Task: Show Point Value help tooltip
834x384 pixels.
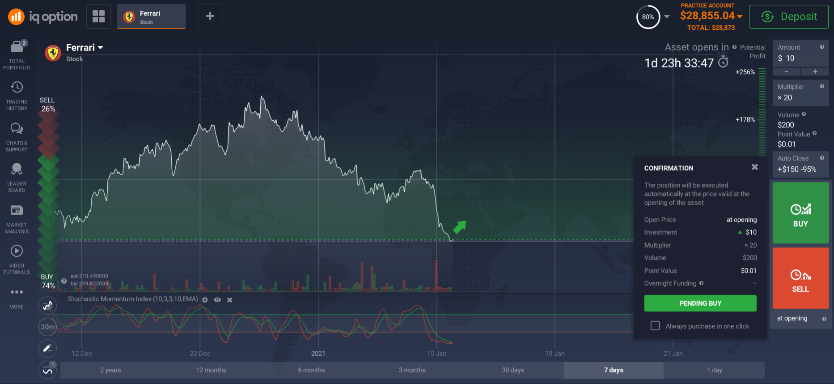Action: 814,134
